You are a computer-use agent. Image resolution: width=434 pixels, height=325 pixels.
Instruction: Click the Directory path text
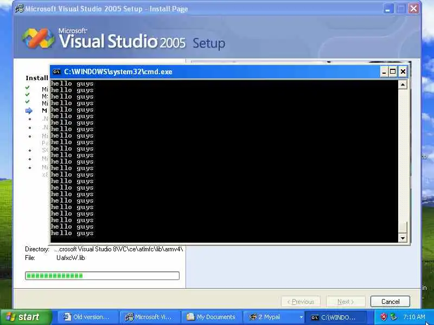pos(119,249)
